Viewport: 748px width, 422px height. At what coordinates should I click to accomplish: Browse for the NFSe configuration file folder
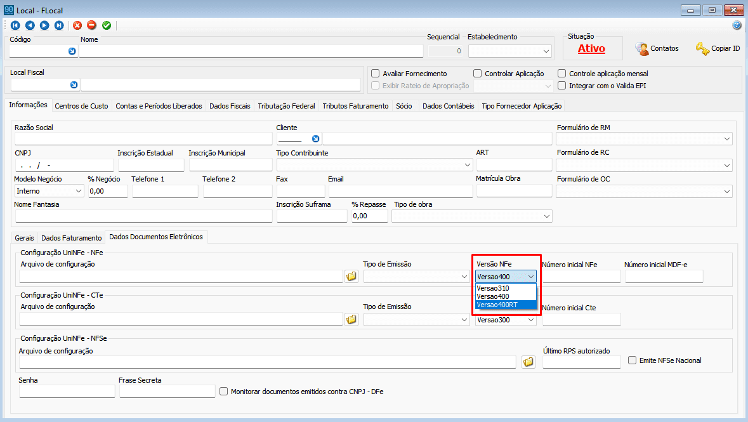528,362
